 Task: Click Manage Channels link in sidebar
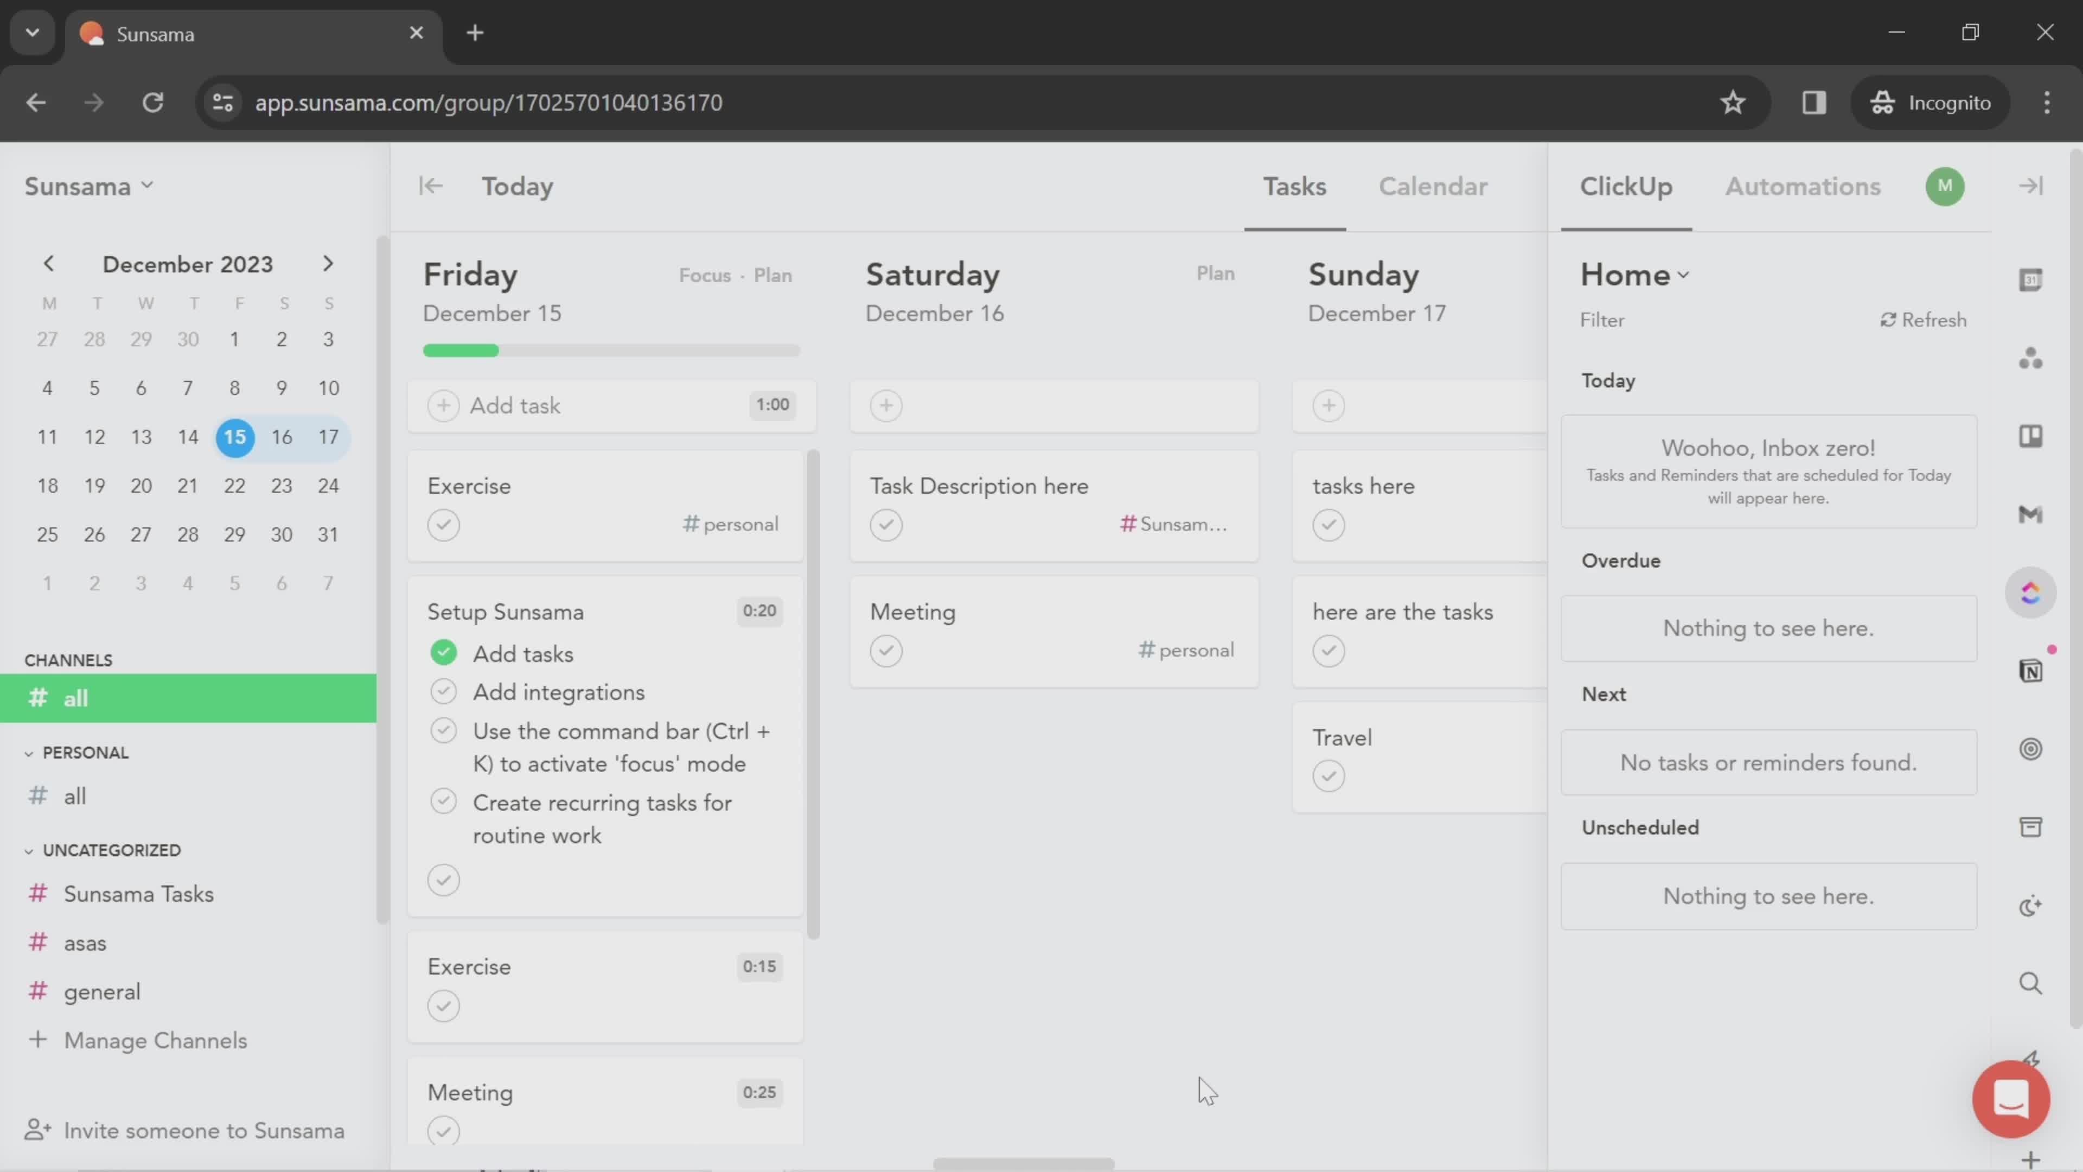tap(155, 1039)
